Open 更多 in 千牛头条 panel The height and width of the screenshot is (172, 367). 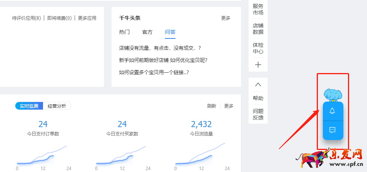(226, 18)
